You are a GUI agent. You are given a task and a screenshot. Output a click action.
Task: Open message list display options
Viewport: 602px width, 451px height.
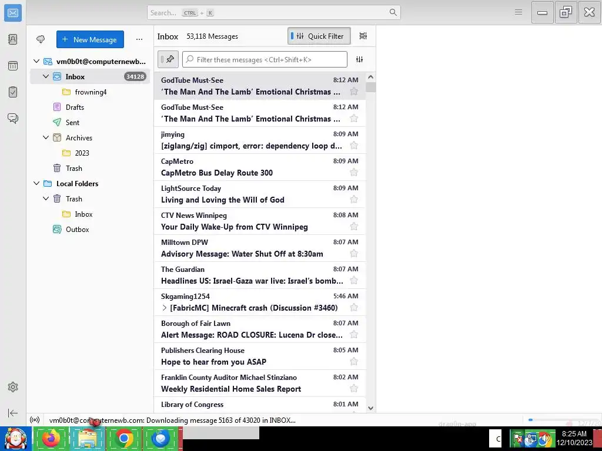[363, 36]
